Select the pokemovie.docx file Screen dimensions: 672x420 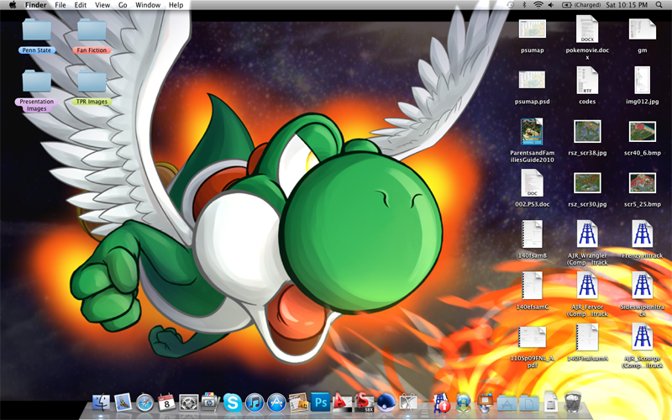click(x=587, y=38)
